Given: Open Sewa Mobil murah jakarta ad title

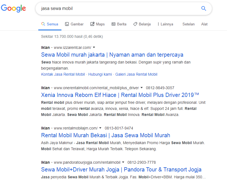Looking at the screenshot, I should 112,55.
